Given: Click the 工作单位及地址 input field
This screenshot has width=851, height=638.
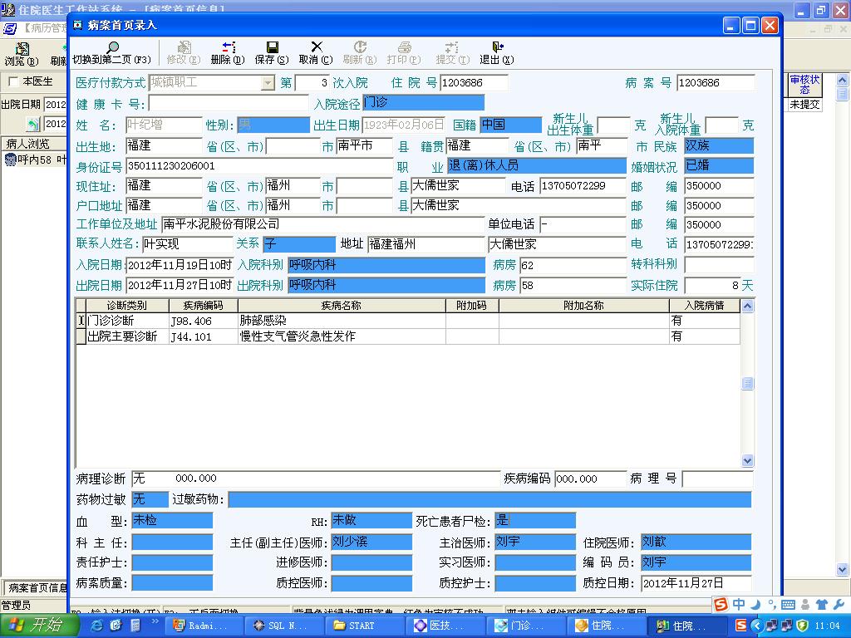Looking at the screenshot, I should coord(323,224).
